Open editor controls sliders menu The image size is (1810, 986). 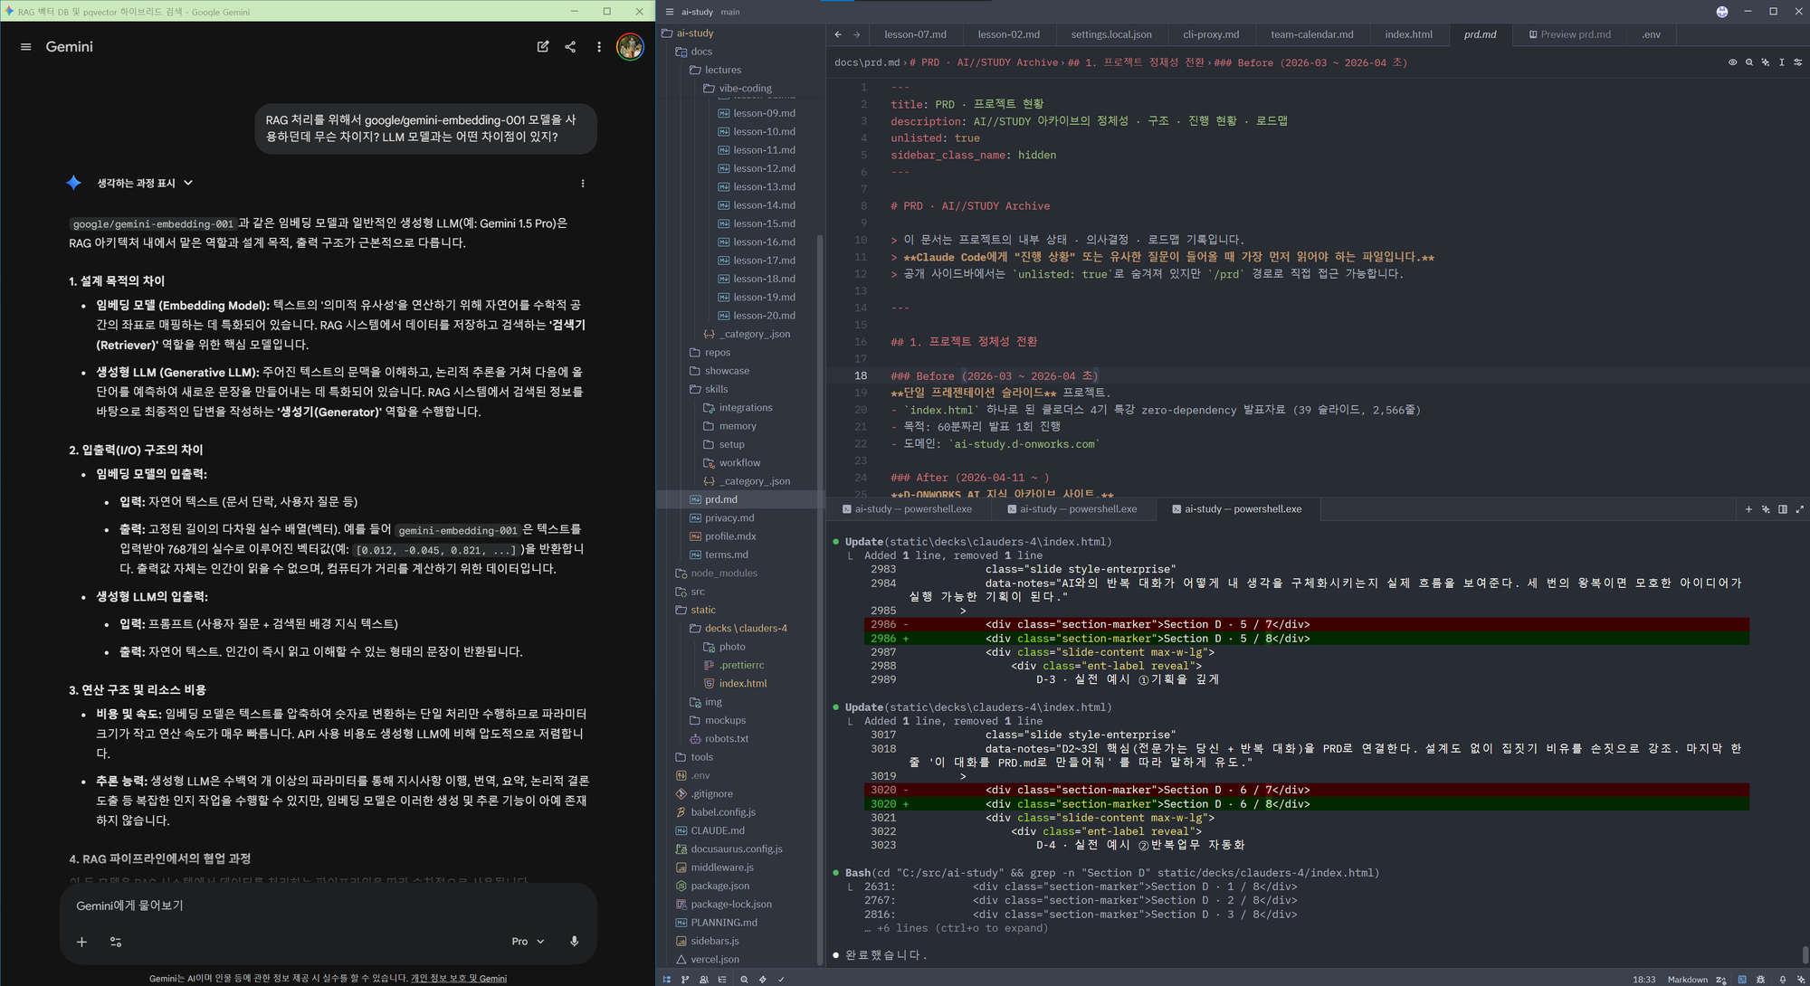1797,62
